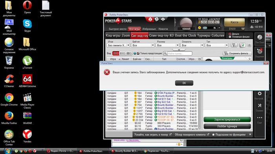Select the Деньги radio button
275x154 pixels.
pyautogui.click(x=230, y=34)
